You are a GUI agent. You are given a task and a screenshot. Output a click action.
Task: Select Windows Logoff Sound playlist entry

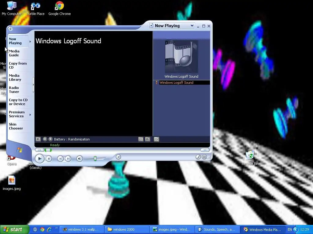click(184, 83)
